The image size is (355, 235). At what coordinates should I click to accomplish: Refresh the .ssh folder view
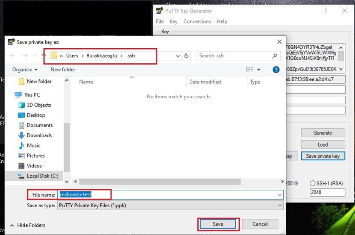tap(186, 56)
